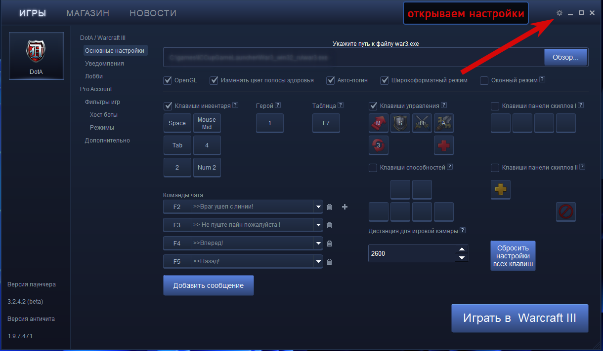This screenshot has height=351, width=603.
Task: Uncheck Клавиши управления checkbox
Action: coord(373,105)
